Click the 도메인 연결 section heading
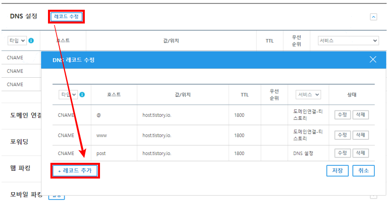Viewport: 392px width, 201px height. point(26,115)
